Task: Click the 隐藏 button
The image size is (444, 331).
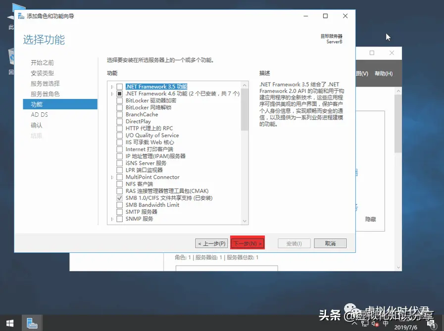Action: point(370,218)
